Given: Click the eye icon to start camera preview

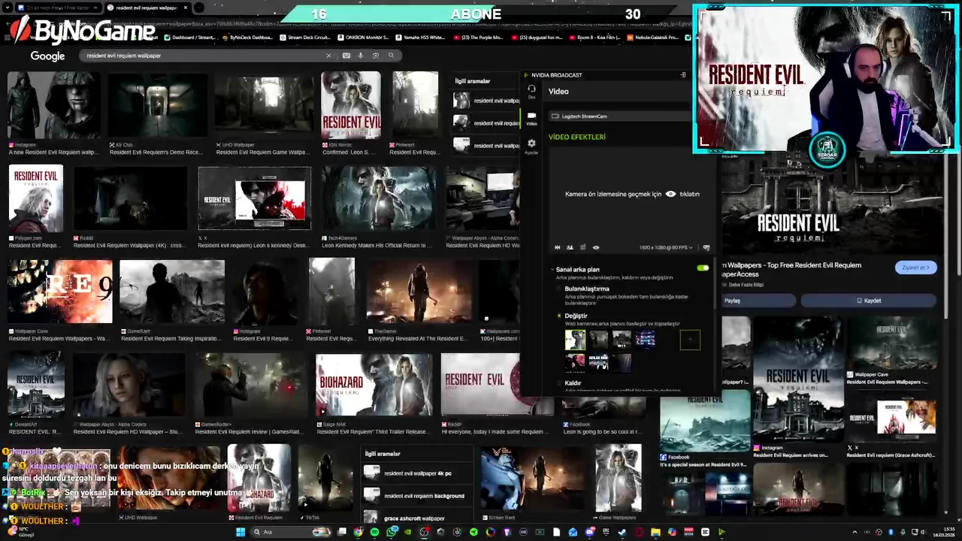Looking at the screenshot, I should click(x=670, y=194).
